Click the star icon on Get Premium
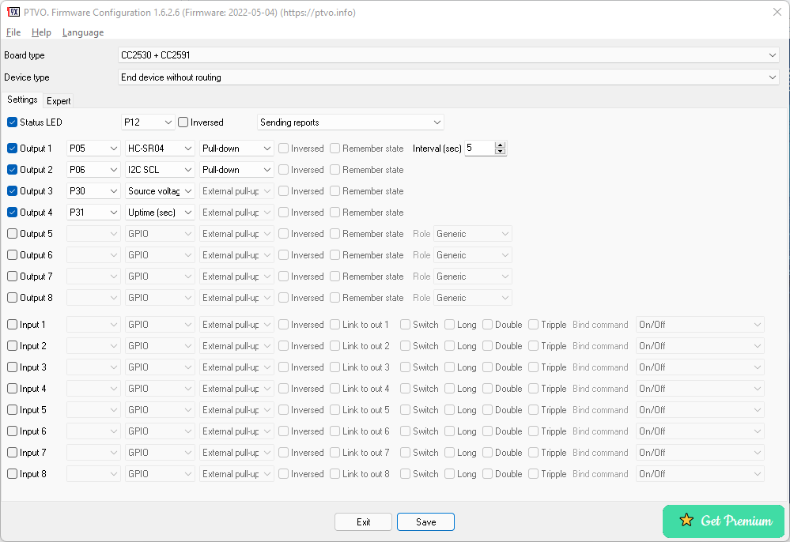Viewport: 790px width, 542px height. (x=686, y=521)
